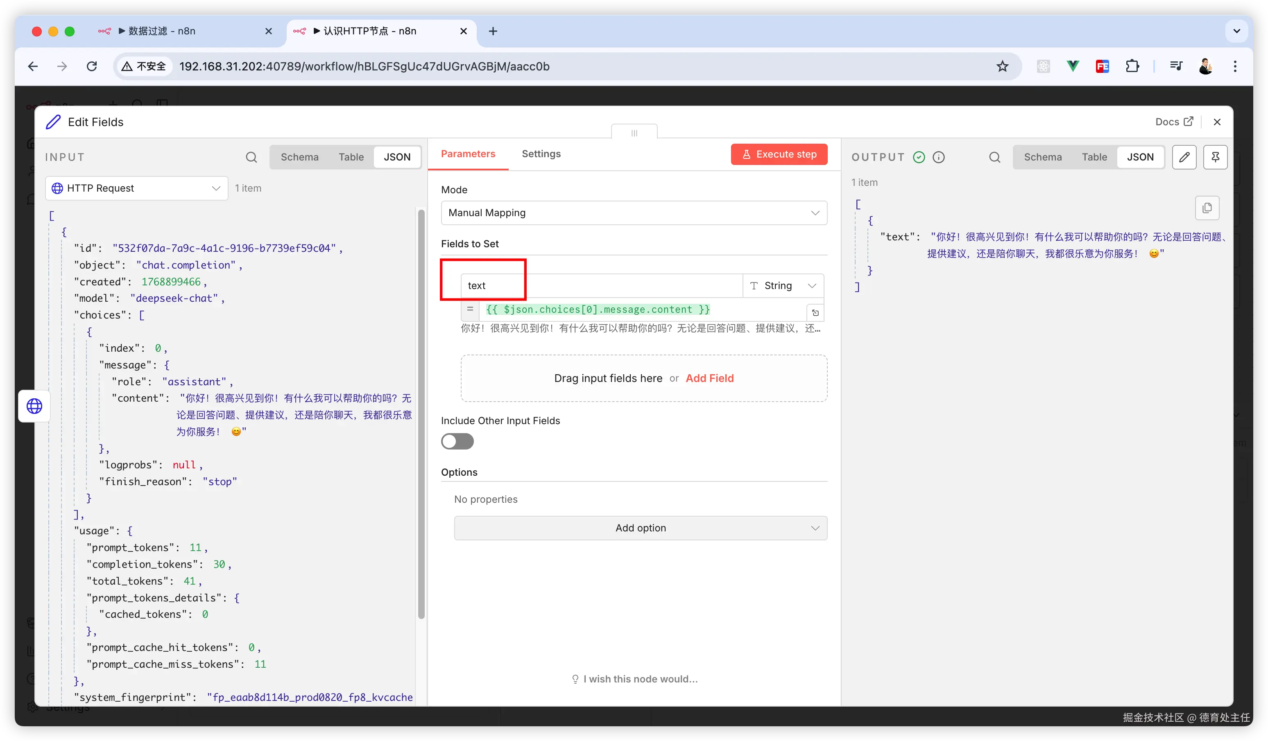Bookmark page with the star icon

[1002, 66]
